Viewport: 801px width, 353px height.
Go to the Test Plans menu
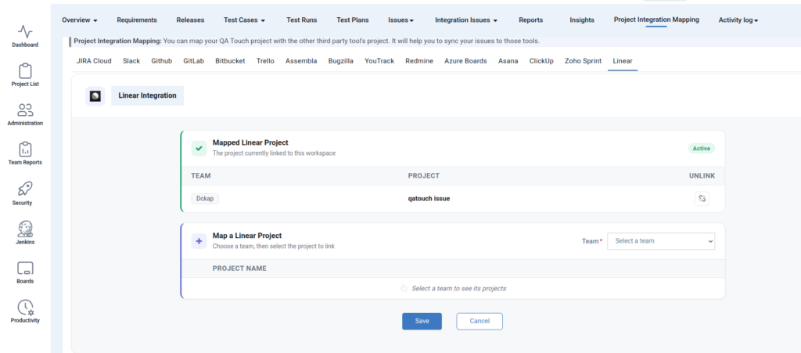353,20
